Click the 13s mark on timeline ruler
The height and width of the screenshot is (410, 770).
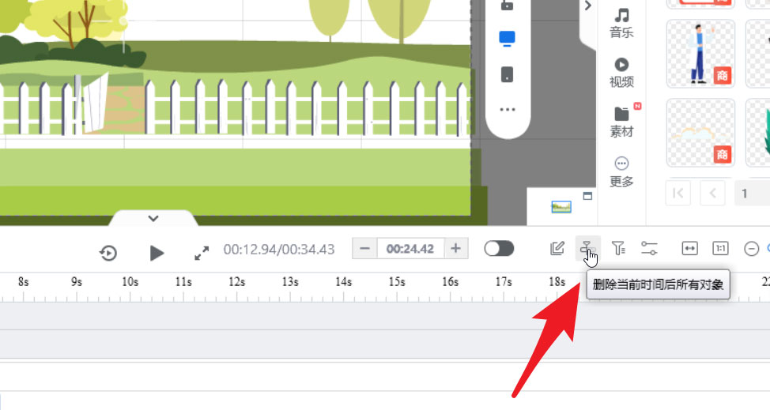pyautogui.click(x=289, y=282)
